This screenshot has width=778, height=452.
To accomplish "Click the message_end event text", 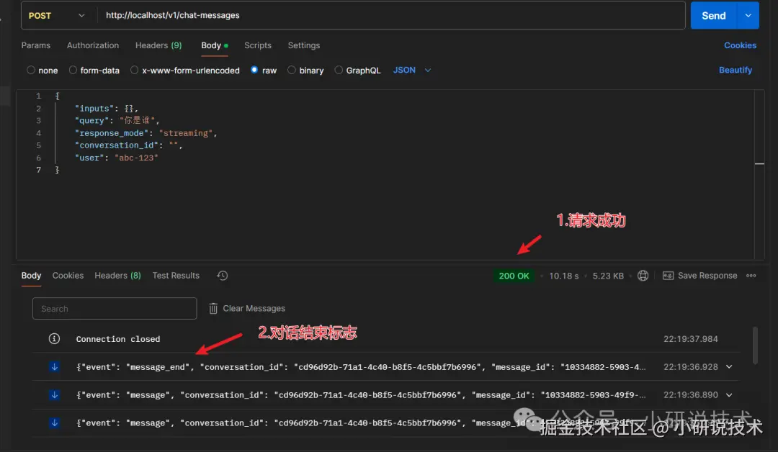I will (361, 367).
